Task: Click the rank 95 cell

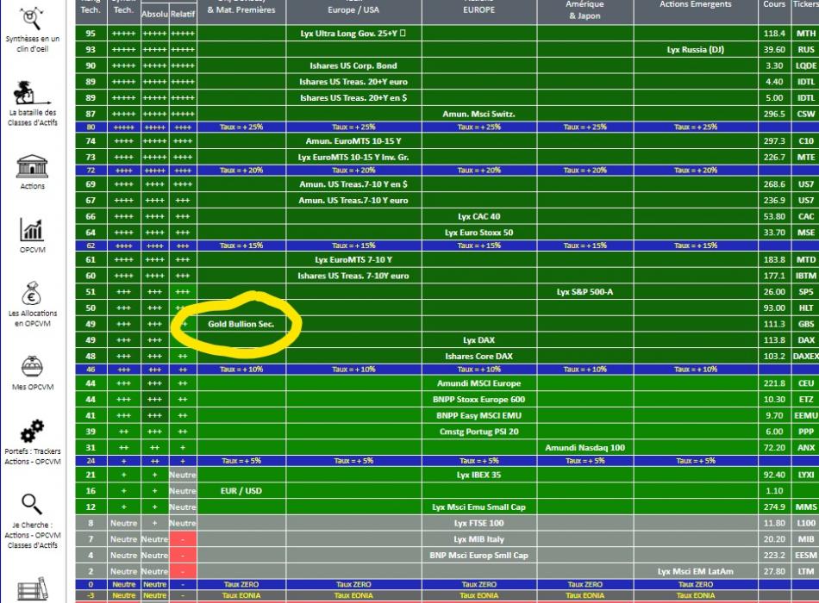Action: 91,34
